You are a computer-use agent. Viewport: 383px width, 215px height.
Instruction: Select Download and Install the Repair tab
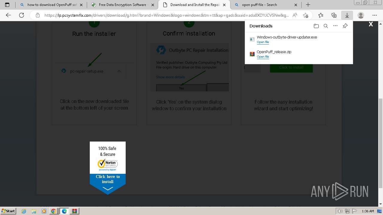(x=195, y=5)
